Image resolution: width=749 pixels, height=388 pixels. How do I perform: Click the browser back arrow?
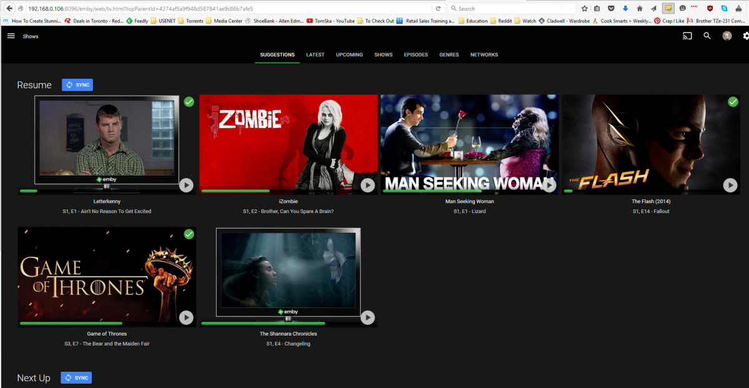[9, 8]
